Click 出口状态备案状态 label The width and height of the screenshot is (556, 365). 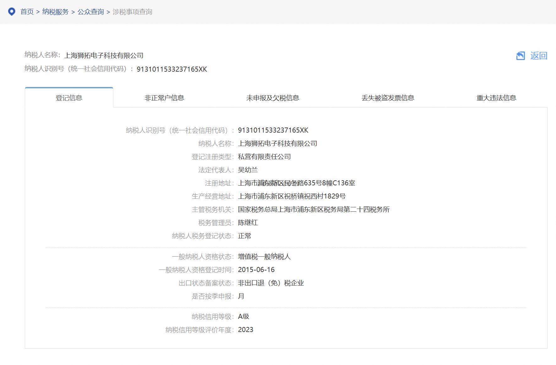click(x=206, y=283)
